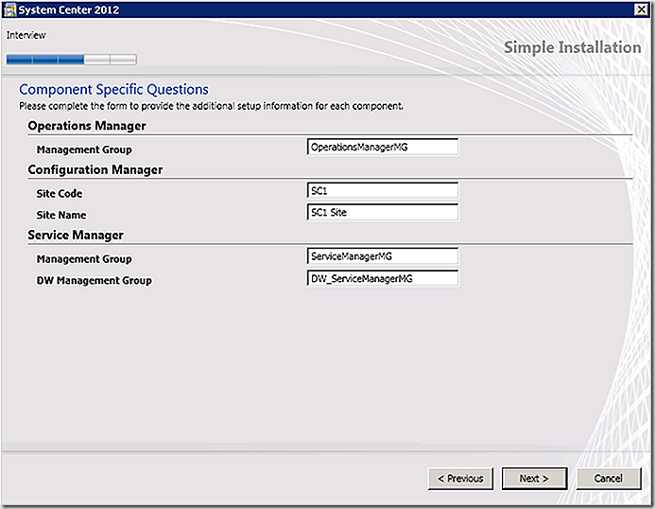The width and height of the screenshot is (655, 509).
Task: Cancel the installation wizard
Action: point(609,479)
